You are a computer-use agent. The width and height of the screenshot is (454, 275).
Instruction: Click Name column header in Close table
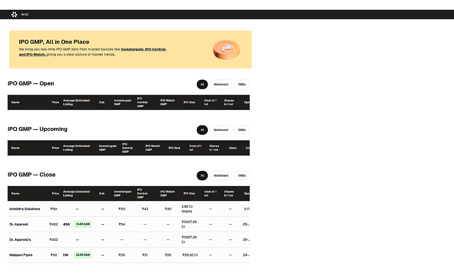tap(15, 193)
